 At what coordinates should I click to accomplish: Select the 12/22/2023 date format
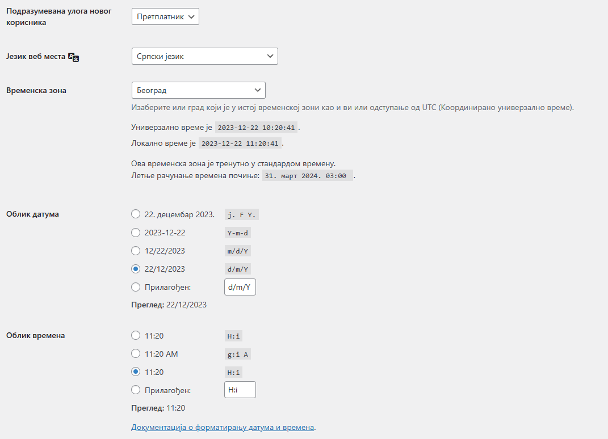(135, 251)
